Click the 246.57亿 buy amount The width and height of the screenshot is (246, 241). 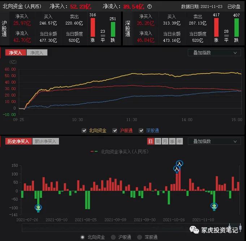pyautogui.click(x=48, y=23)
